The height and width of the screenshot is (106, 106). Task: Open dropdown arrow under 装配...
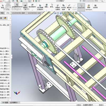coord(47,10)
